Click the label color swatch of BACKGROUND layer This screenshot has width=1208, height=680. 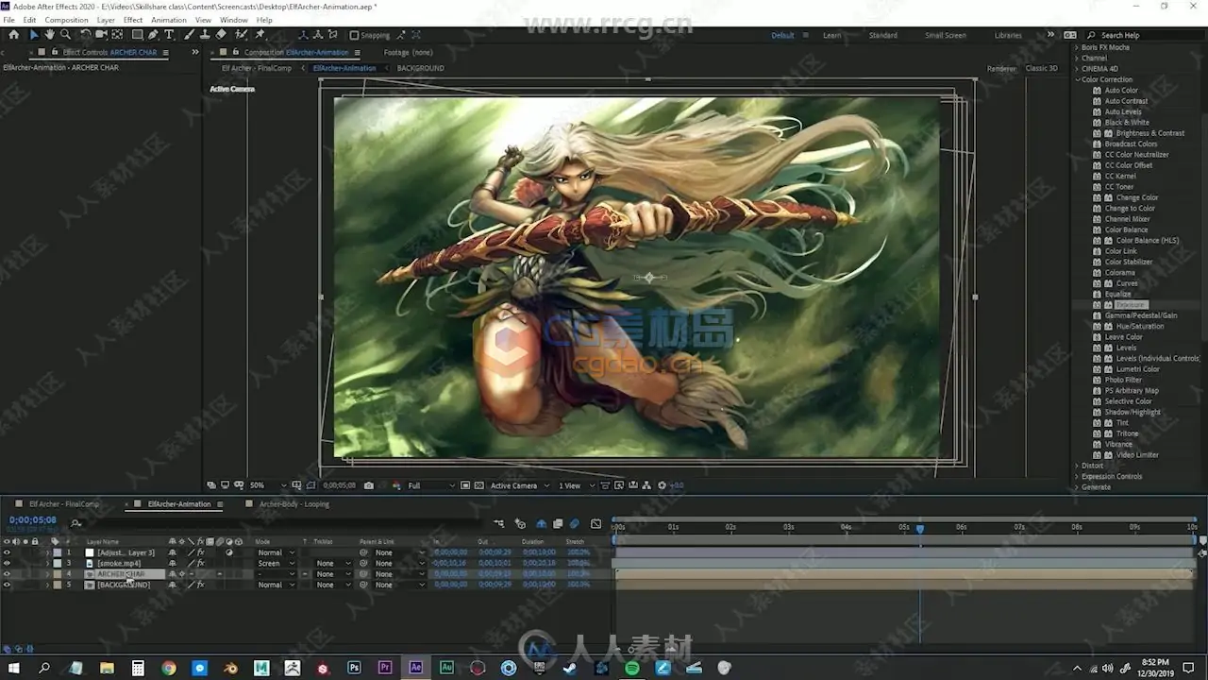point(58,586)
